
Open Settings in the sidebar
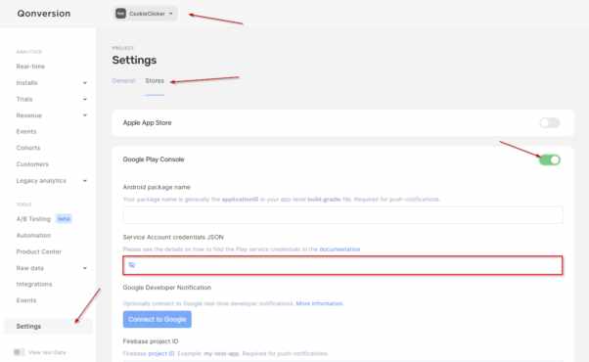click(x=28, y=327)
